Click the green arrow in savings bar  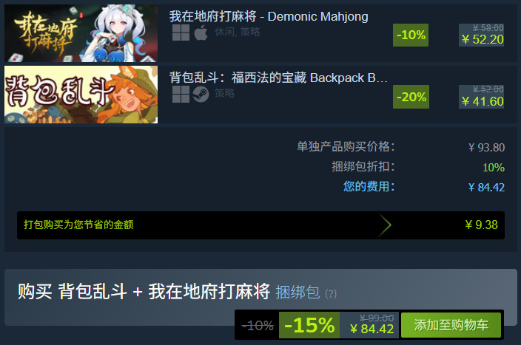(385, 225)
